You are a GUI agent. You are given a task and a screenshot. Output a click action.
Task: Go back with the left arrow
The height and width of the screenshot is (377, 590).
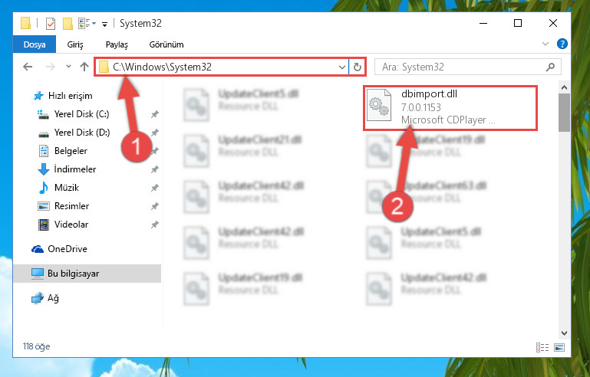[28, 67]
